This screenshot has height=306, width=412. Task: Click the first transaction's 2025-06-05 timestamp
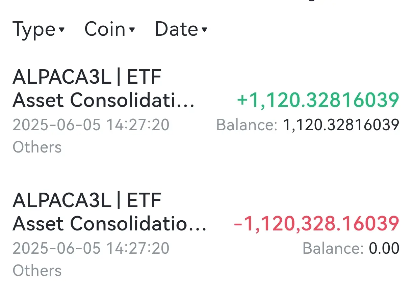coord(91,125)
